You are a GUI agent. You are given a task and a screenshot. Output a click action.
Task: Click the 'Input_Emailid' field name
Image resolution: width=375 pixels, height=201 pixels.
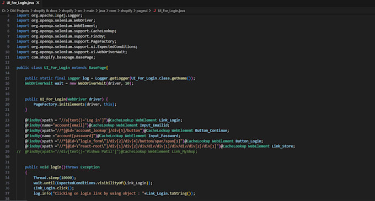(154, 126)
